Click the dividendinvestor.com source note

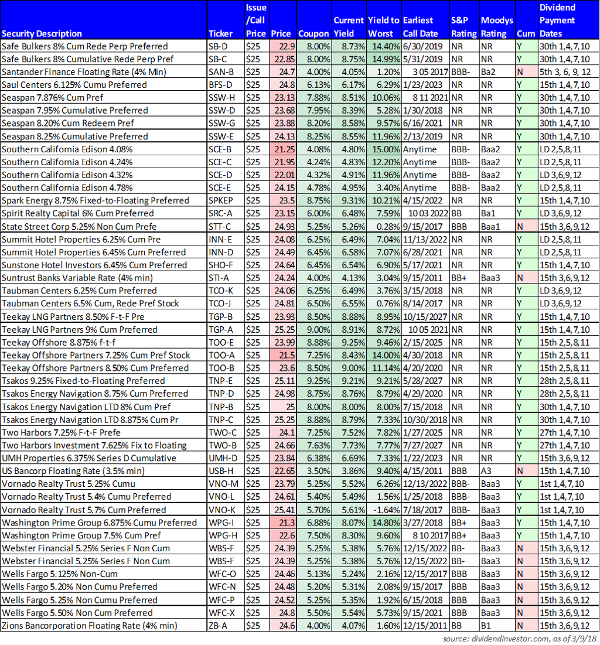[519, 639]
